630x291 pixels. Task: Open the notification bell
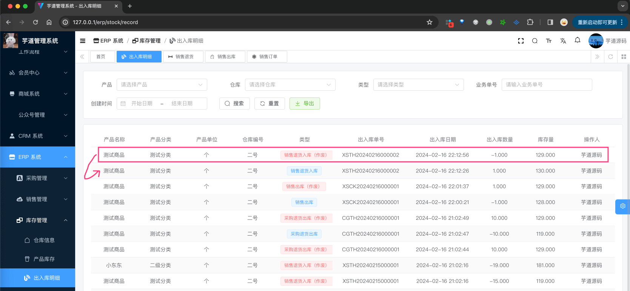pos(578,40)
